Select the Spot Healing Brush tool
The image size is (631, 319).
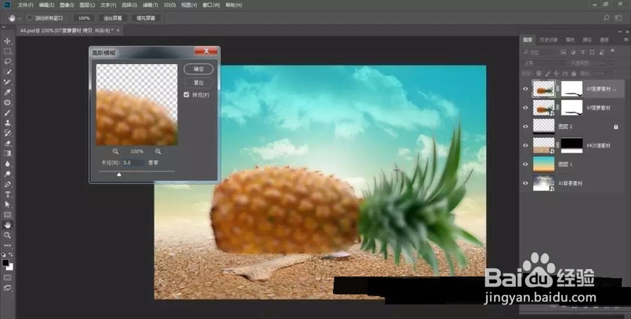(x=7, y=103)
